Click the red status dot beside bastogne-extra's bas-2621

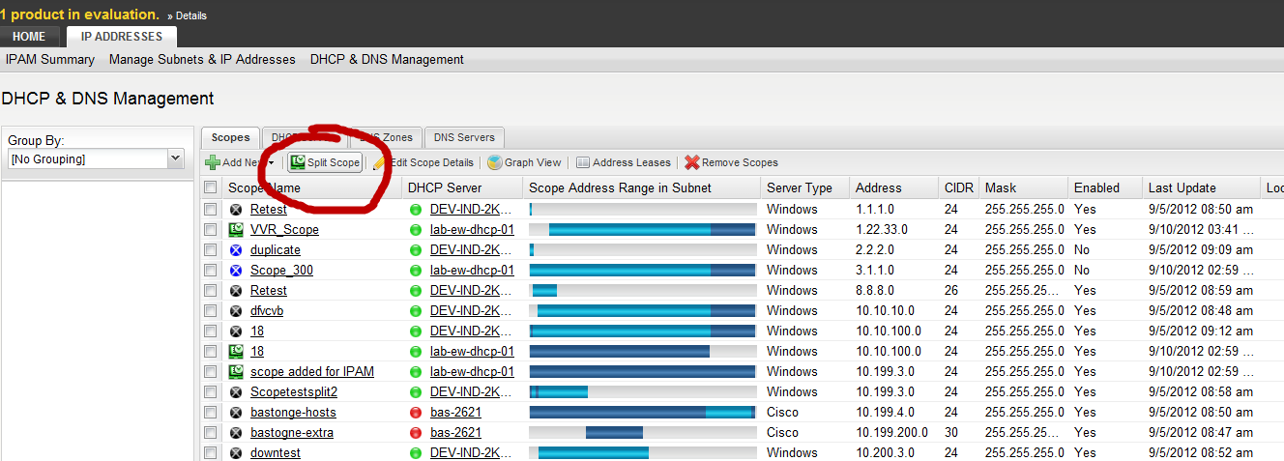[x=416, y=432]
